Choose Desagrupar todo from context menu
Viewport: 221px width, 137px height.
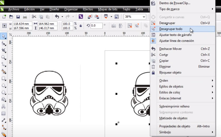coord(183,29)
